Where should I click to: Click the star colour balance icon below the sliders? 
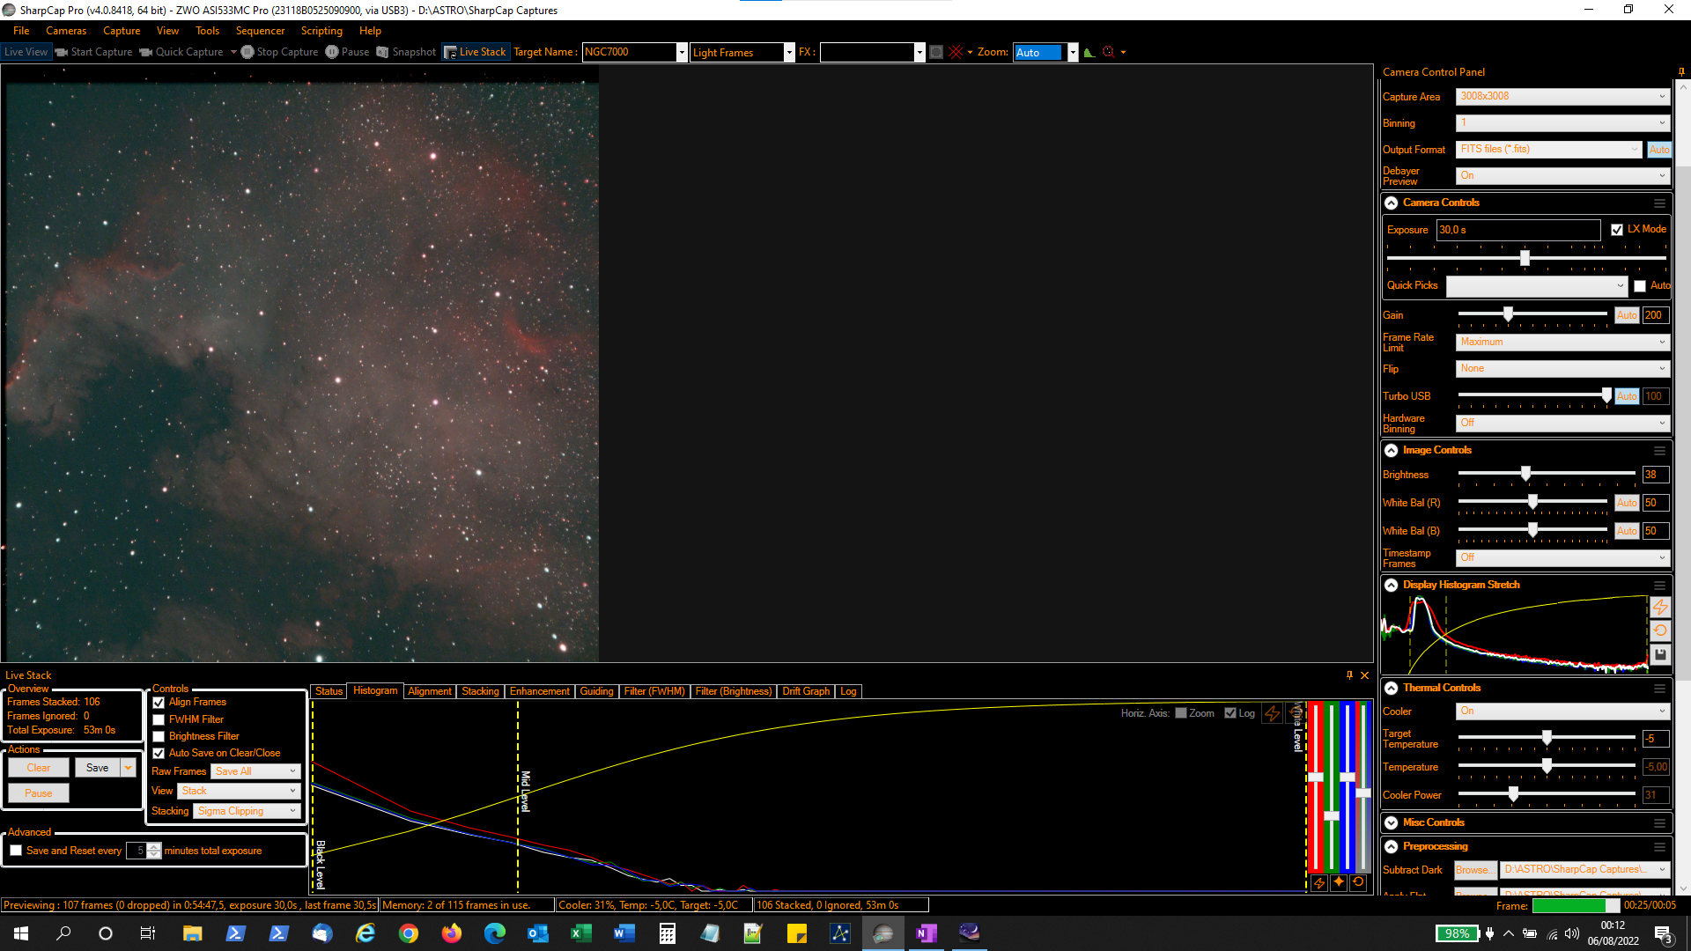(x=1339, y=882)
